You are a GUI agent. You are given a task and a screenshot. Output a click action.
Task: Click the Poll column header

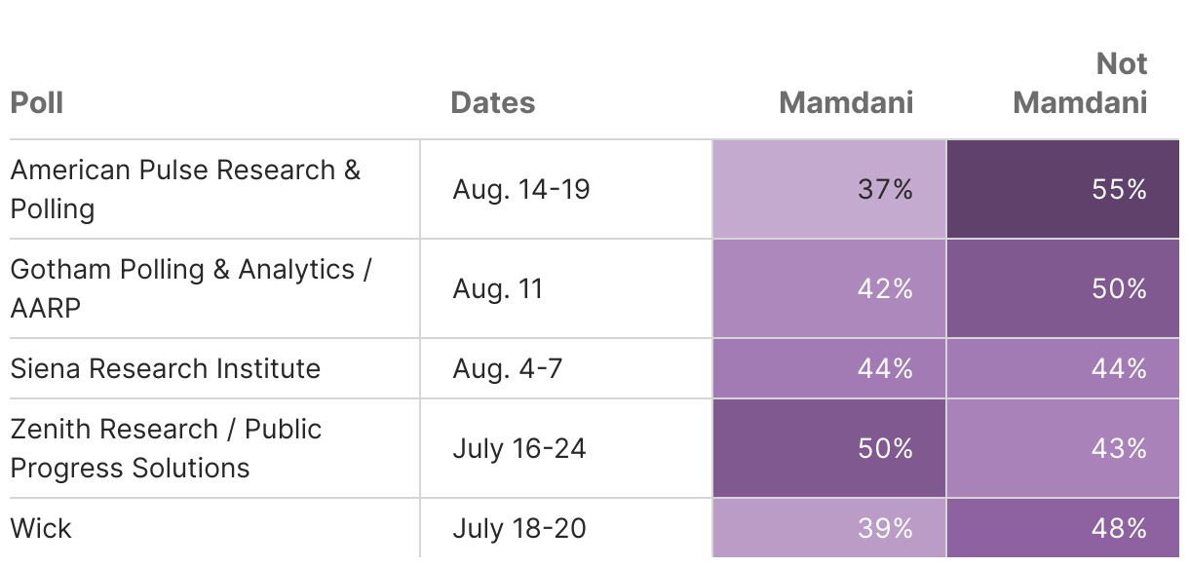tap(37, 102)
